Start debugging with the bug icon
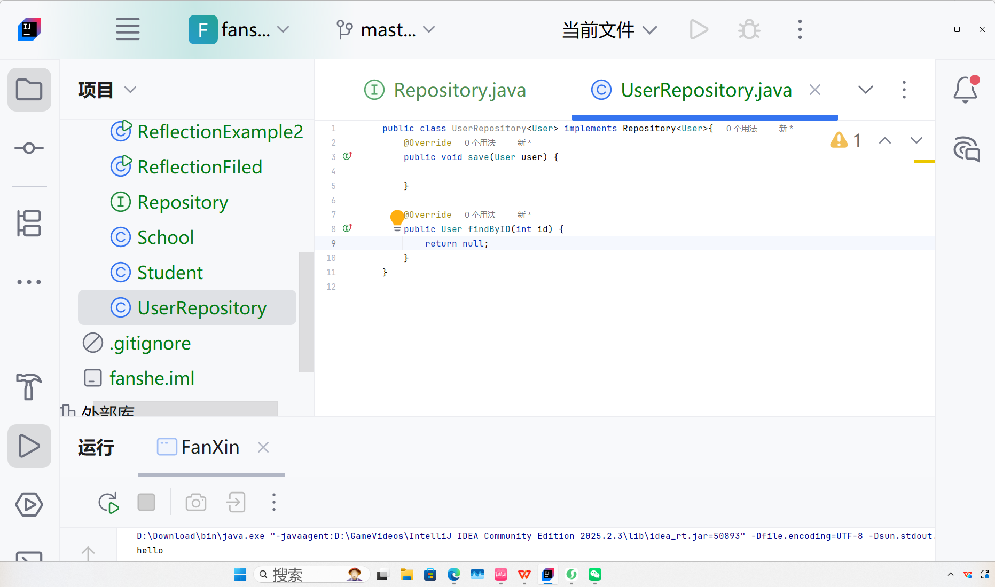Screen dimensions: 995x587 click(748, 29)
